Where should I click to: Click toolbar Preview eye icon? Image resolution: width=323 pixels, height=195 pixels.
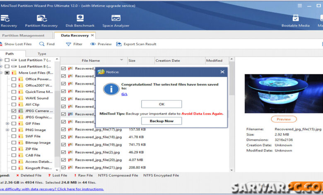93,44
